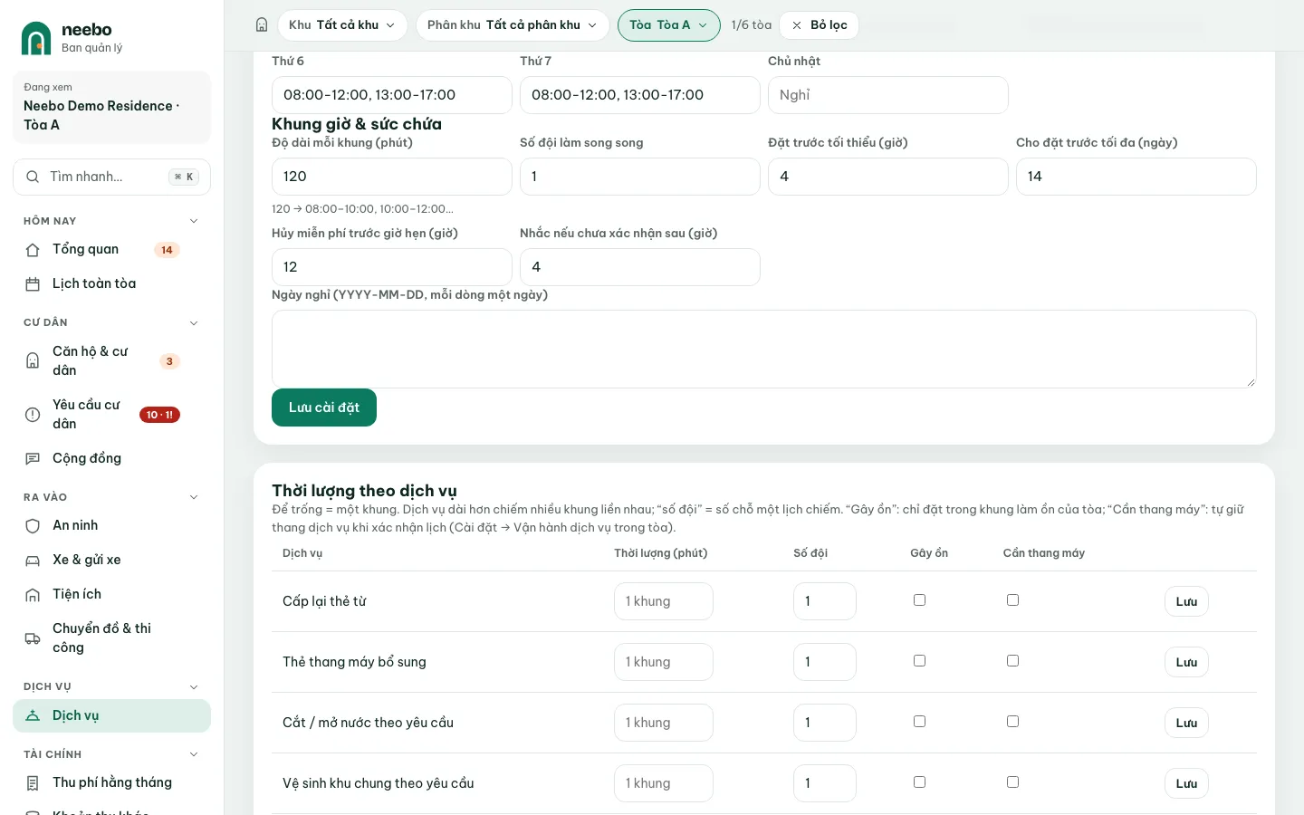Image resolution: width=1304 pixels, height=815 pixels.
Task: Collapse the CƯ DÂN sidebar section
Action: point(193,323)
